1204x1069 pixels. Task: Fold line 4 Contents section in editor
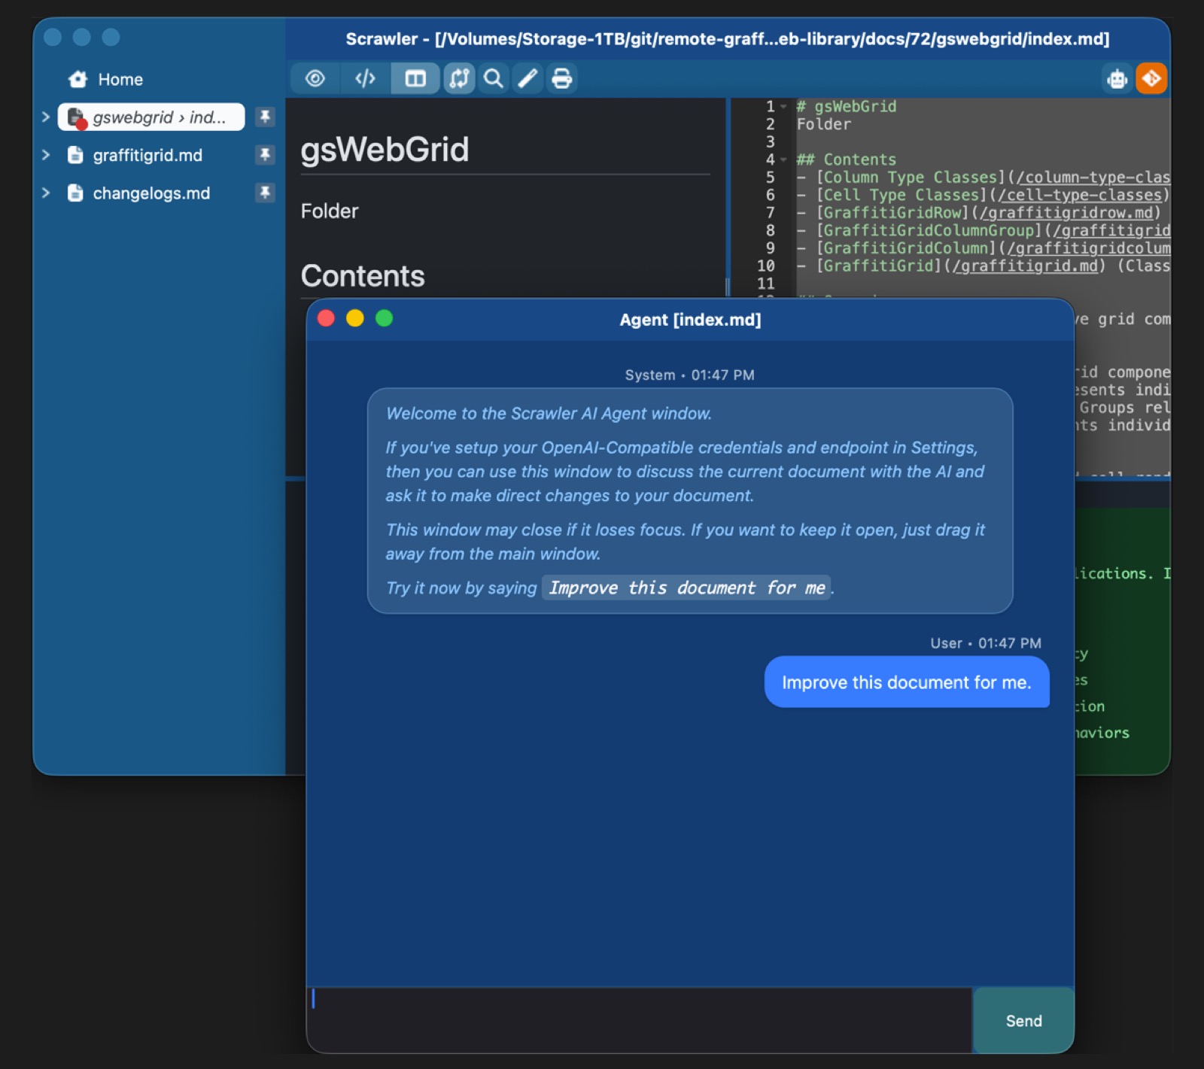[x=783, y=159]
